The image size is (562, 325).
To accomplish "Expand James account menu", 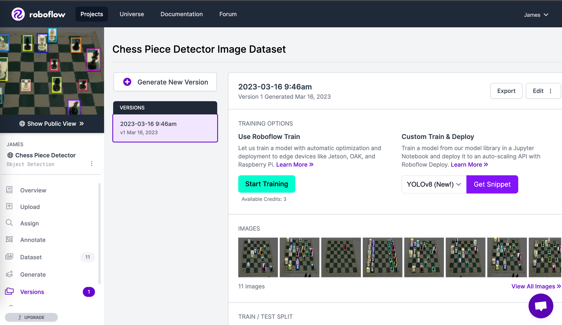I will pos(537,15).
